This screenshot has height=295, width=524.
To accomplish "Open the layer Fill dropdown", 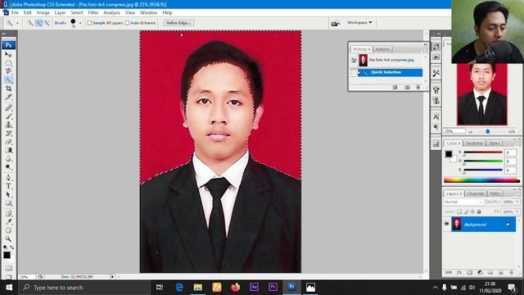I will pyautogui.click(x=517, y=211).
